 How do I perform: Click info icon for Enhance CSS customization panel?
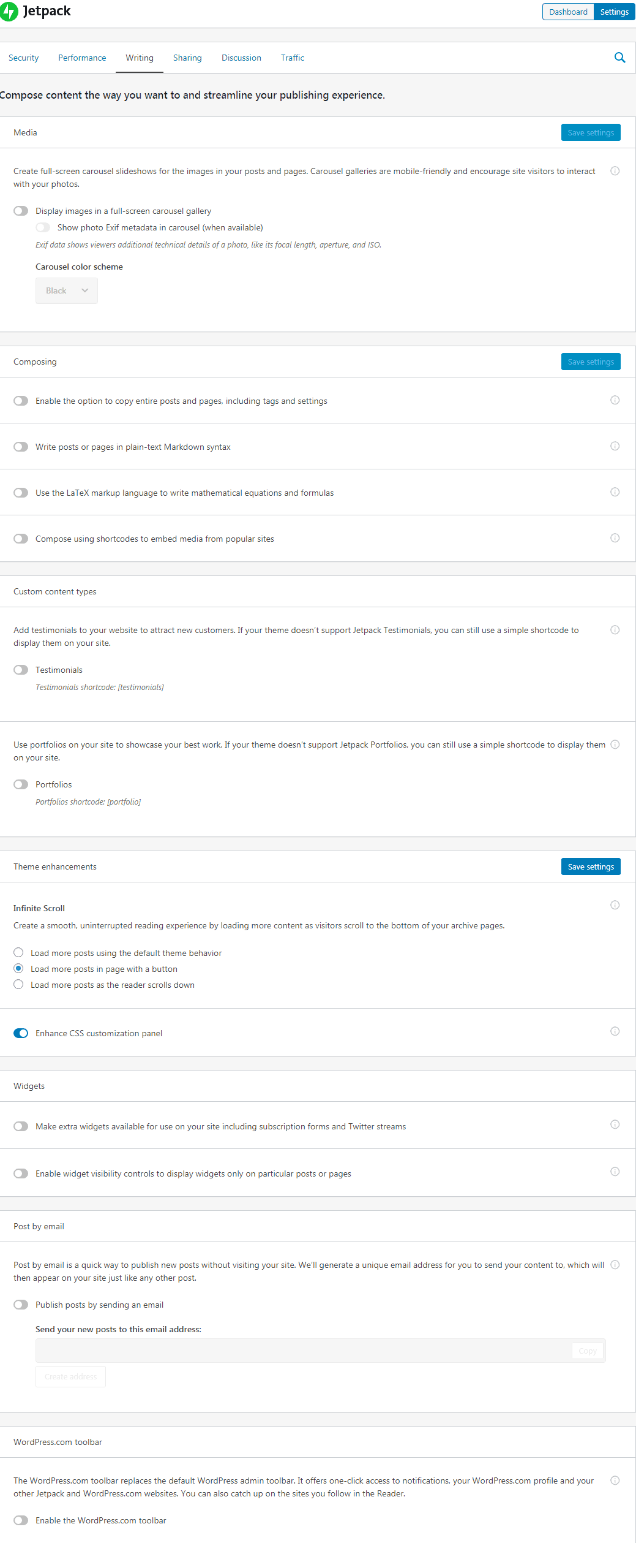point(615,1031)
